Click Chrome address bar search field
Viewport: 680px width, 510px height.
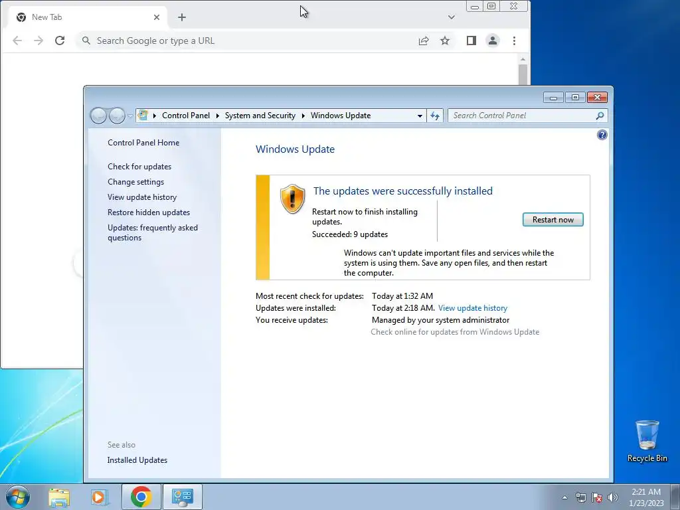(x=247, y=41)
